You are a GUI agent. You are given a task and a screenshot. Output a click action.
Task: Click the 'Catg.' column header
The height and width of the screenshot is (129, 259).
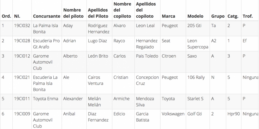[x=233, y=16]
